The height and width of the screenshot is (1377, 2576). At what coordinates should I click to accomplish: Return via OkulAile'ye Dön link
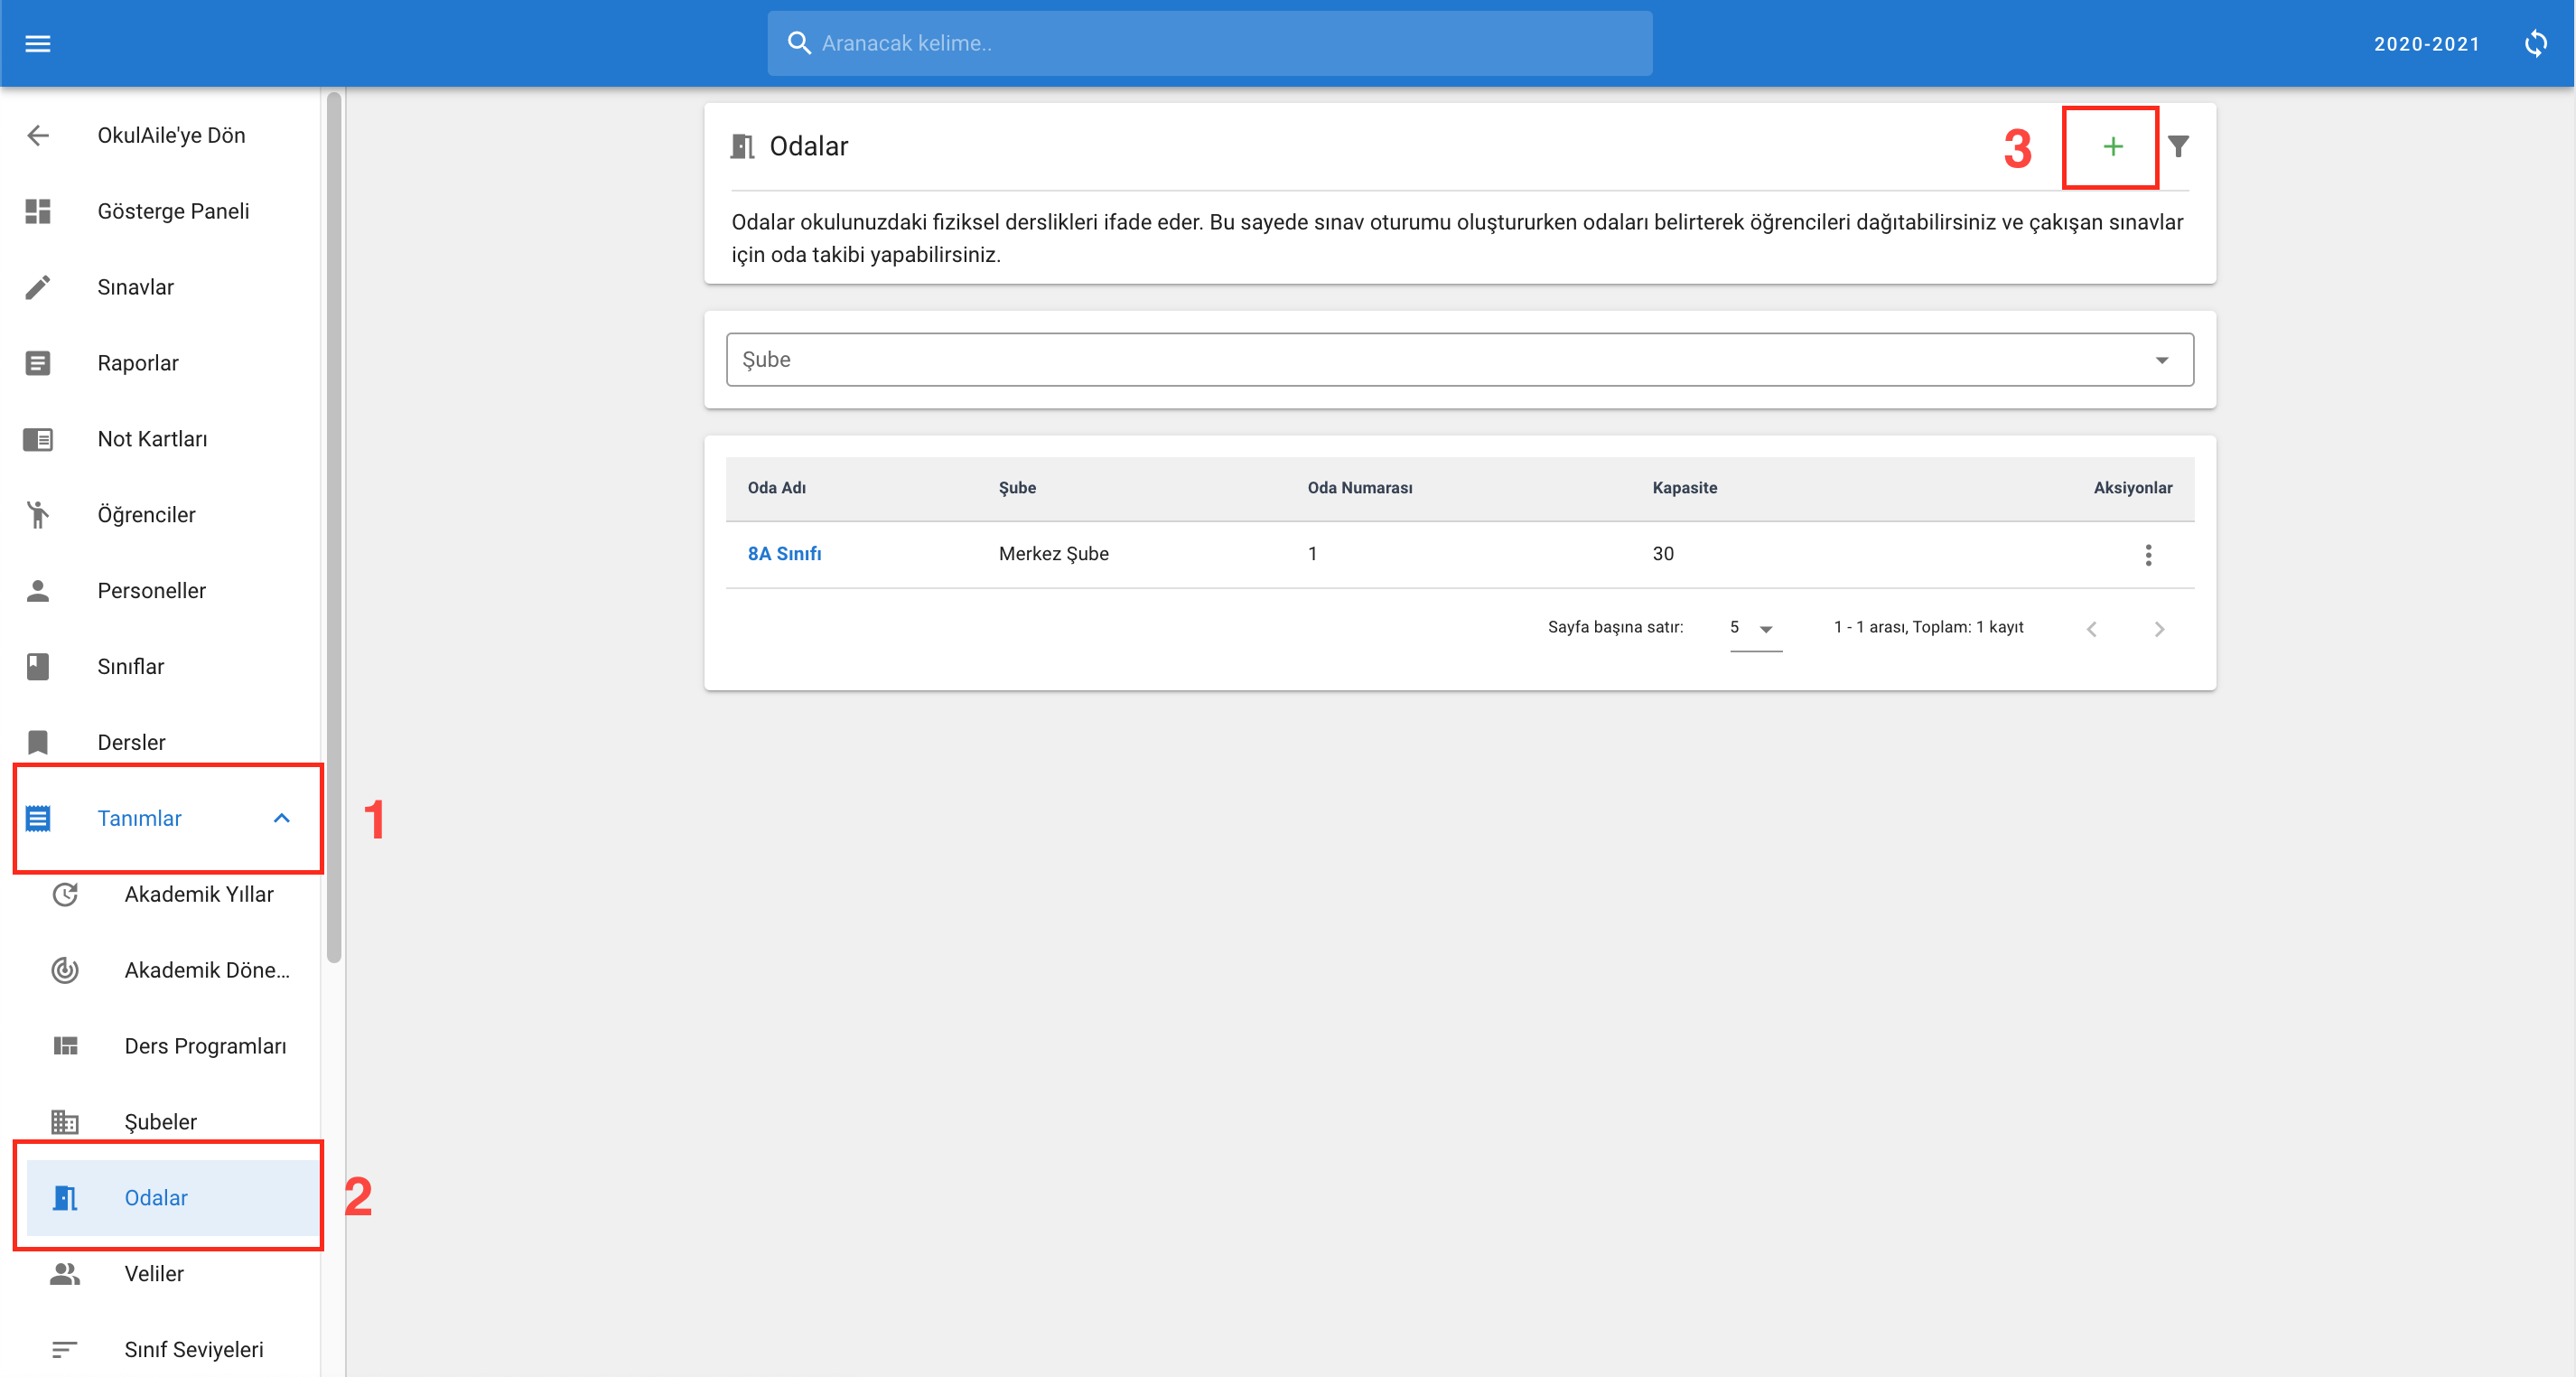click(171, 135)
